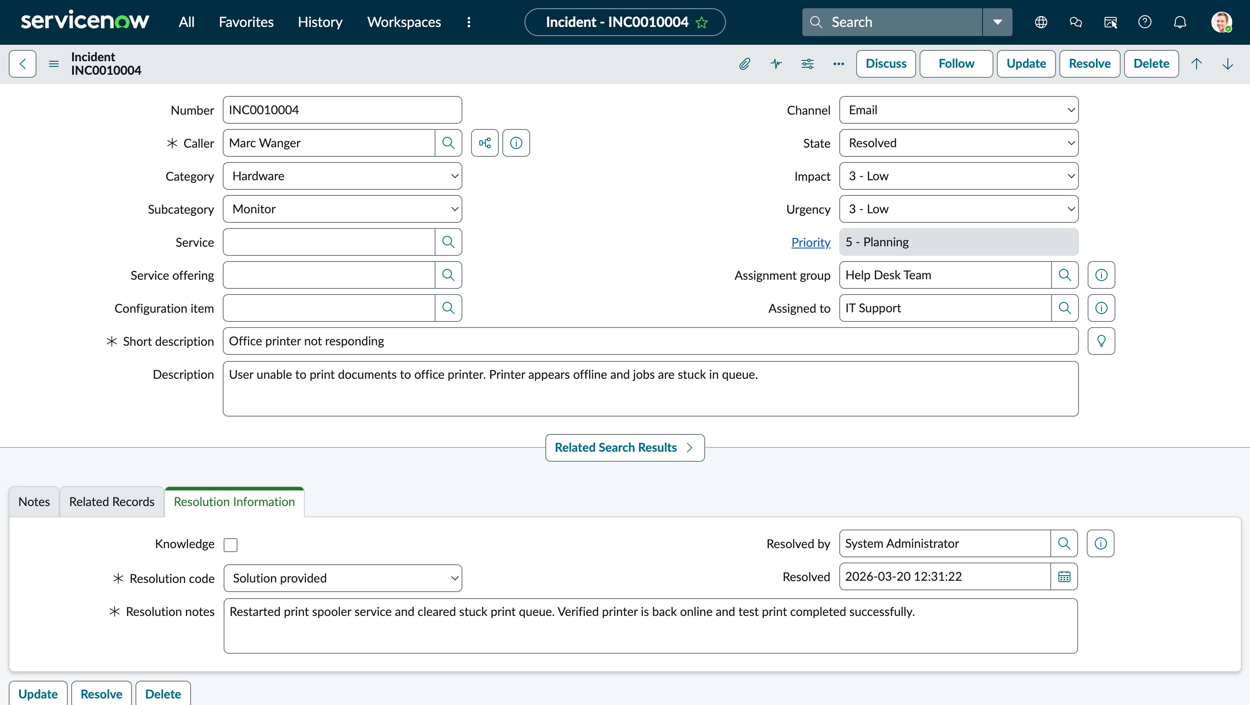The width and height of the screenshot is (1250, 705).
Task: Open the activity stream pulse icon
Action: [x=776, y=63]
